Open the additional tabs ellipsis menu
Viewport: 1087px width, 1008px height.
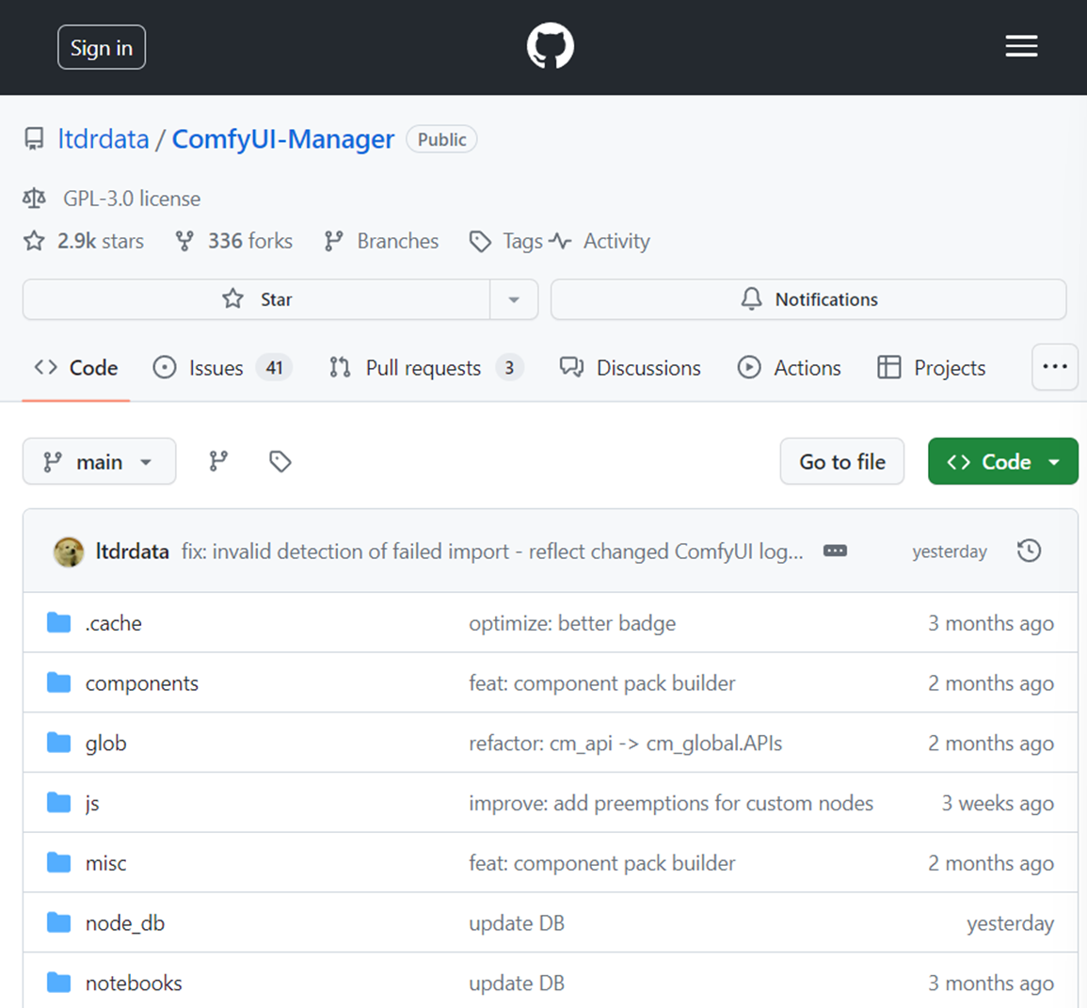[x=1054, y=367]
